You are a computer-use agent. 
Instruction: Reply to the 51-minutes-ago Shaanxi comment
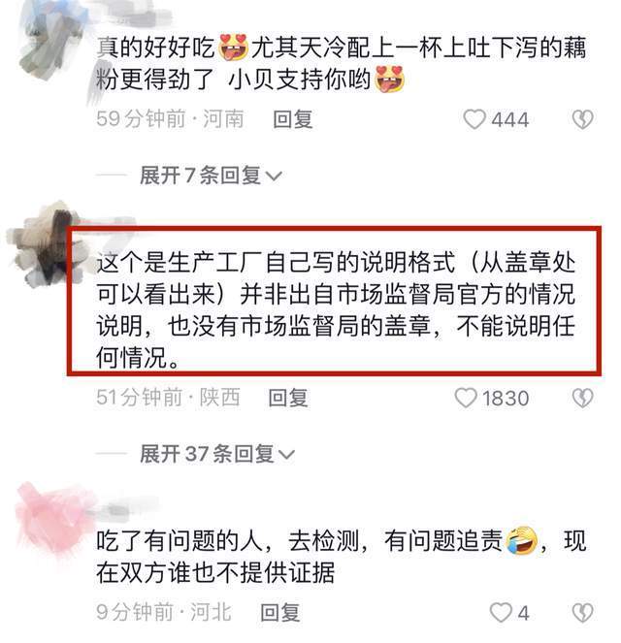pos(288,398)
